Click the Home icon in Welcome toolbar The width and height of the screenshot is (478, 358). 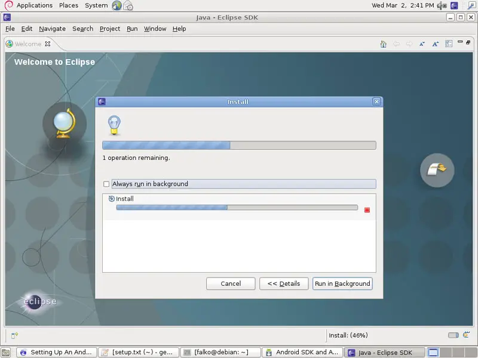pos(383,44)
